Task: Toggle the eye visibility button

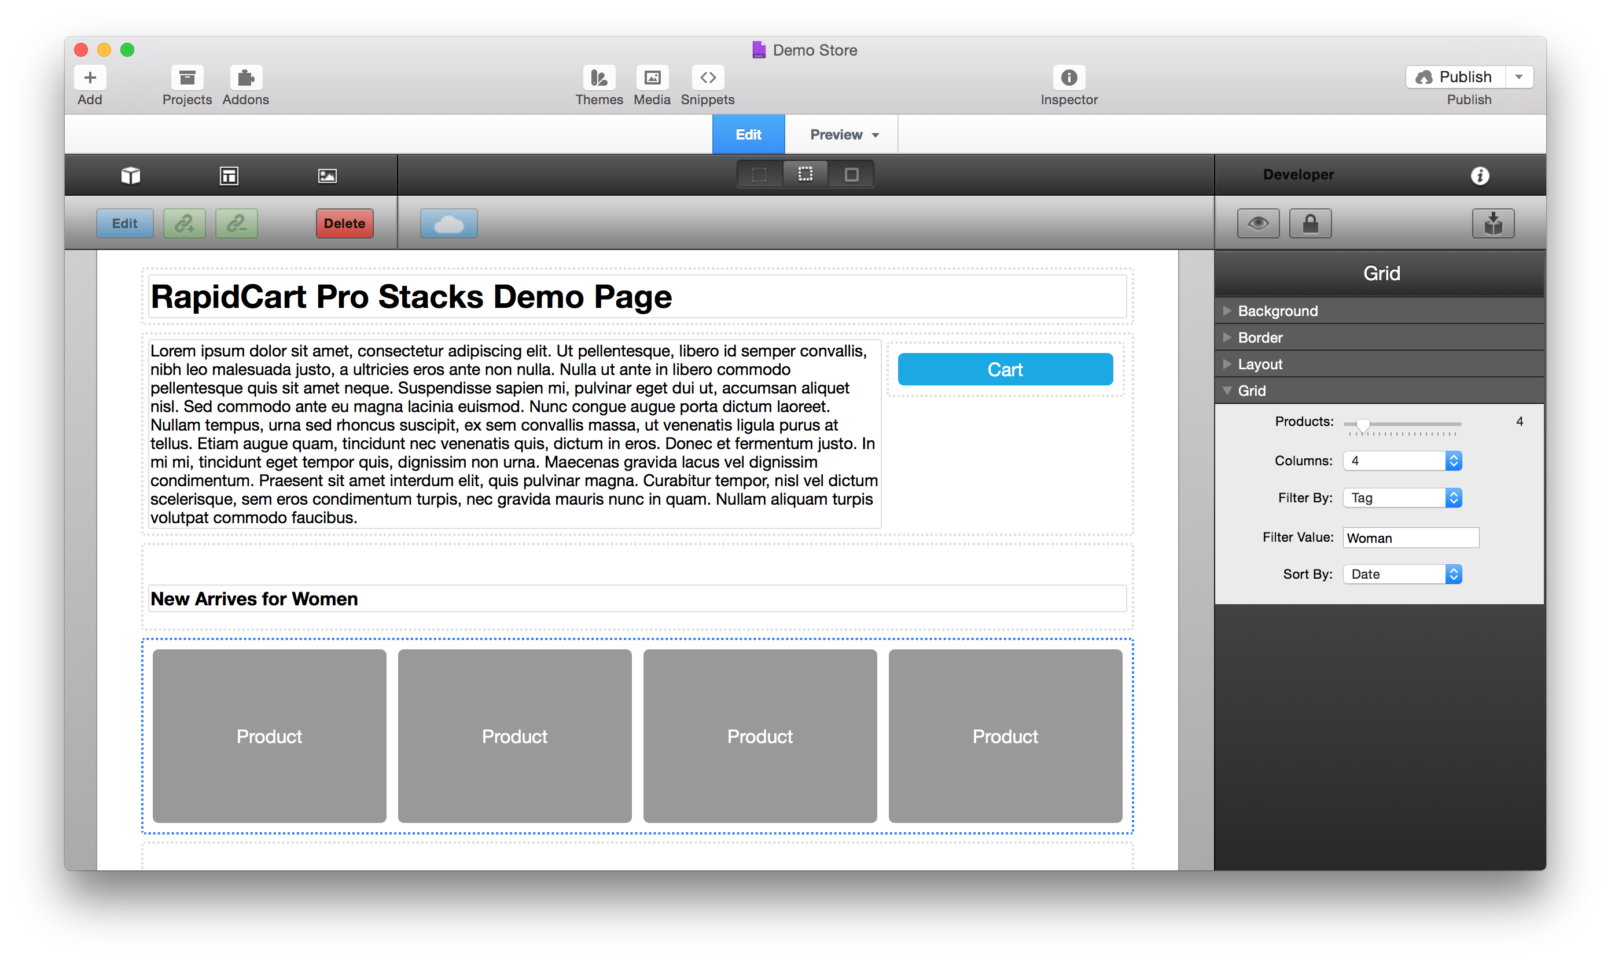Action: pyautogui.click(x=1258, y=223)
